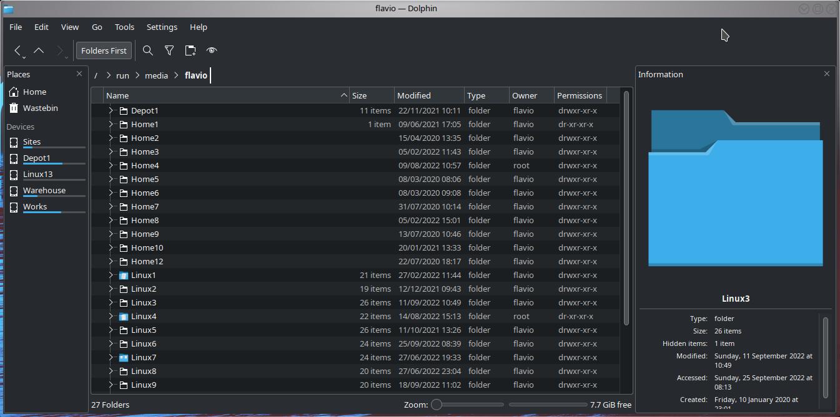Click the Dolphin title bar app icon
Viewport: 840px width, 417px height.
(x=8, y=9)
